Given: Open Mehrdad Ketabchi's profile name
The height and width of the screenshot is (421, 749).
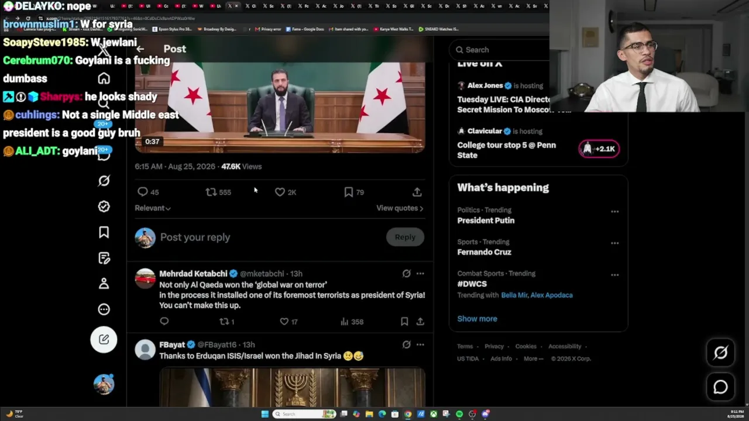Looking at the screenshot, I should (x=193, y=274).
